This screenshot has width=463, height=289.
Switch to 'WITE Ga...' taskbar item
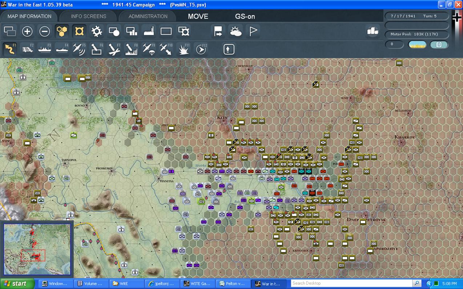[x=198, y=284]
